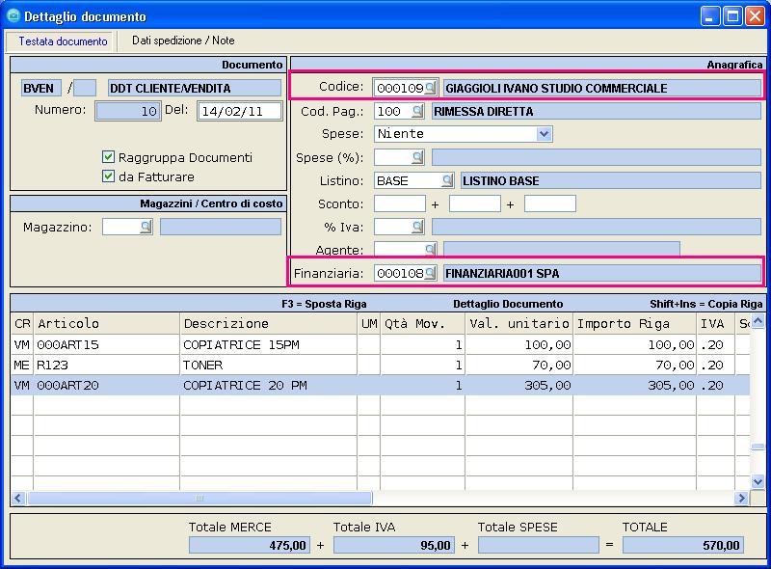Click the TONER description cell
This screenshot has height=569, width=771.
269,366
